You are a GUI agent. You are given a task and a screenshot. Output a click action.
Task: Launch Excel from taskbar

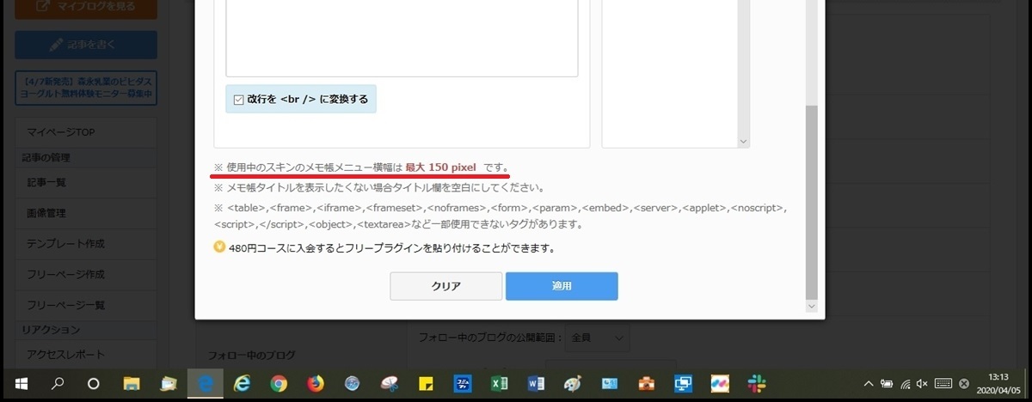(x=499, y=384)
